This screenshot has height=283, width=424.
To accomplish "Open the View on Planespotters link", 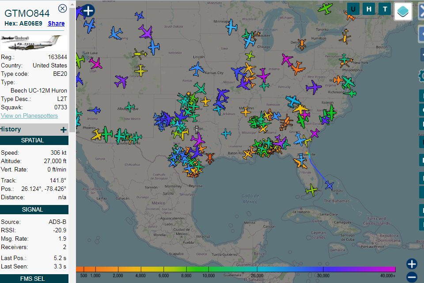I will click(29, 116).
